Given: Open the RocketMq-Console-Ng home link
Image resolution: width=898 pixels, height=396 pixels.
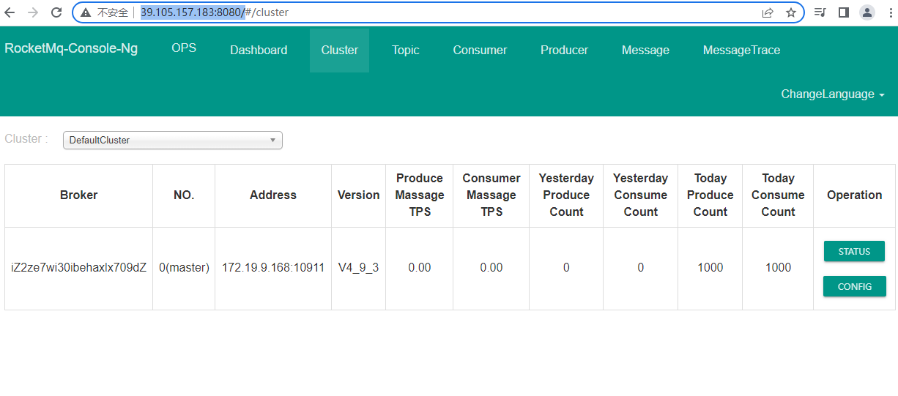Looking at the screenshot, I should pyautogui.click(x=71, y=48).
